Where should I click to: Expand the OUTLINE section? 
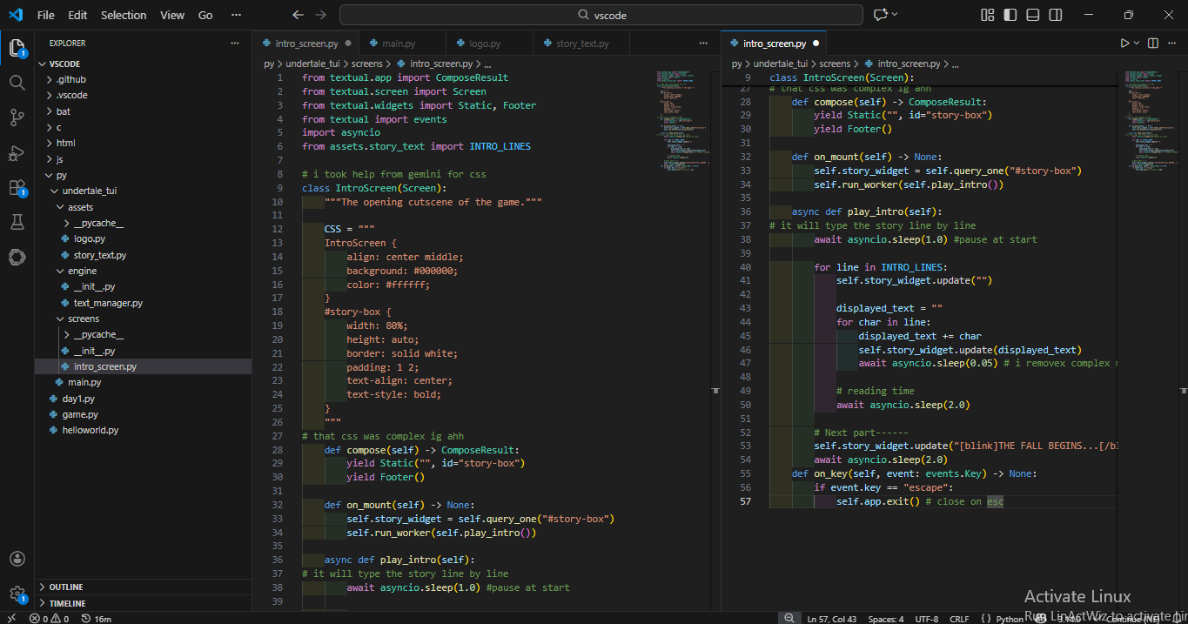tap(66, 587)
